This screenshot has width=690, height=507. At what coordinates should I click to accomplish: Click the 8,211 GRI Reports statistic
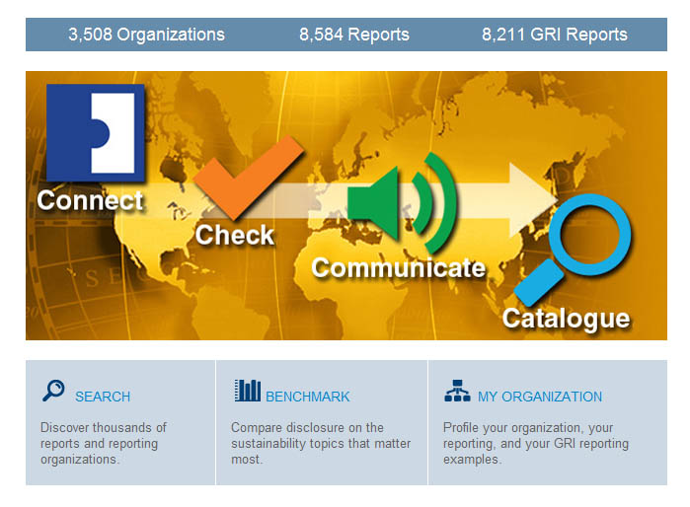[x=554, y=35]
